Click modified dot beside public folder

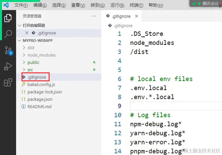[x=94, y=62]
